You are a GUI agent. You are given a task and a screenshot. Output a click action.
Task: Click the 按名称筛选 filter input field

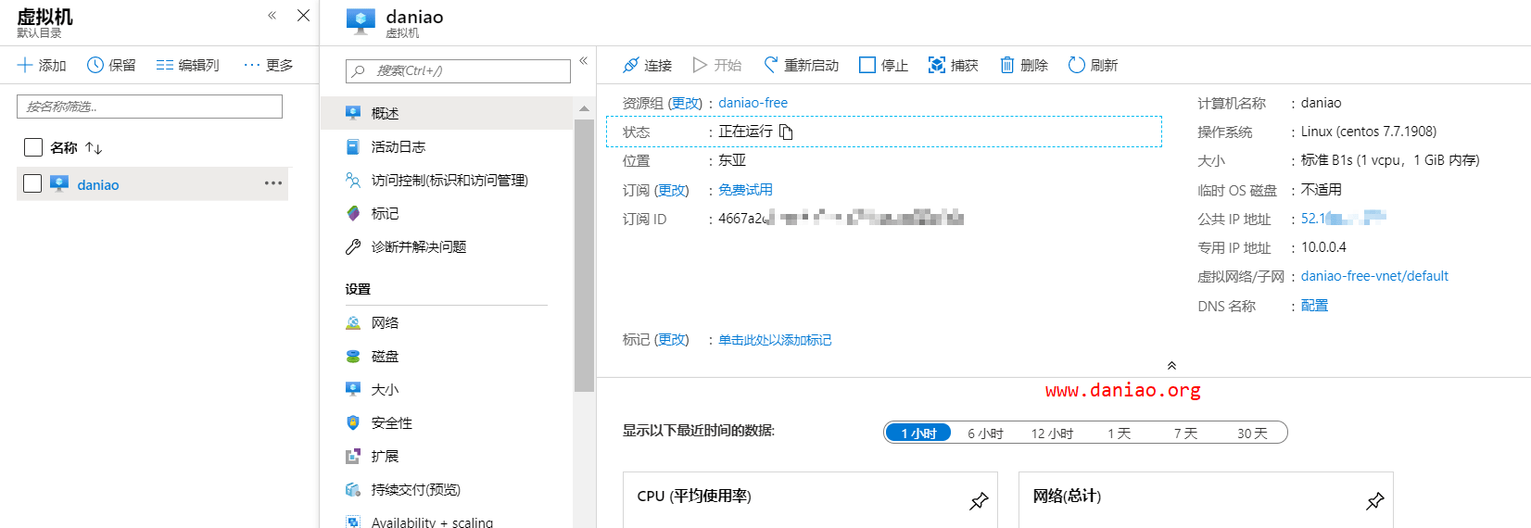(149, 107)
